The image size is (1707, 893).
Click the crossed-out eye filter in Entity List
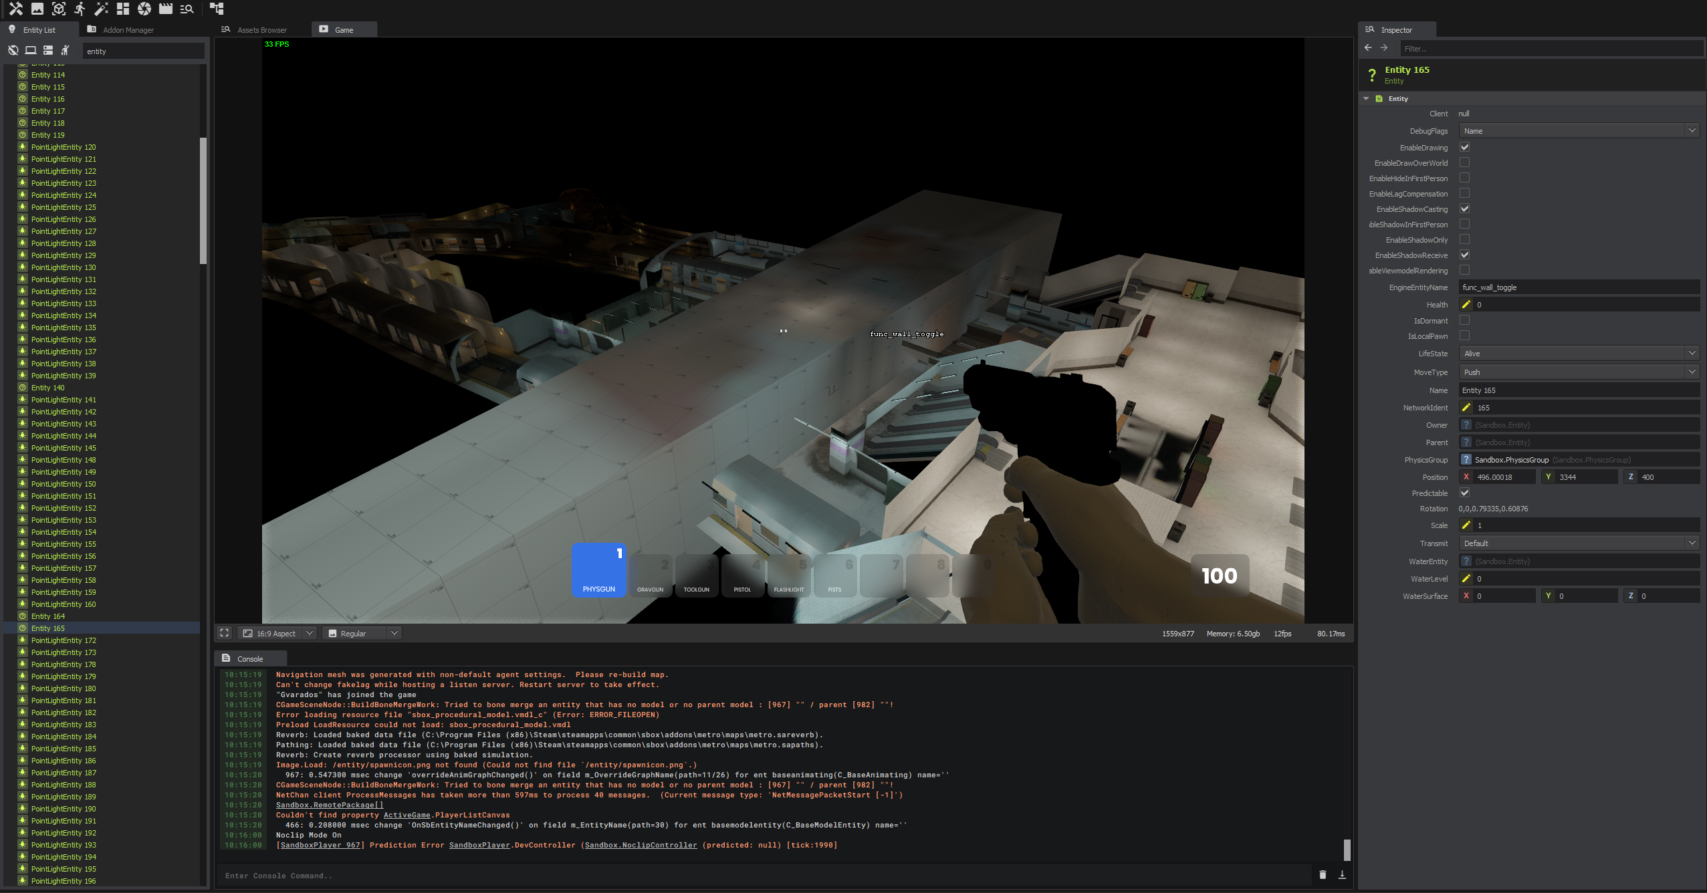tap(13, 50)
